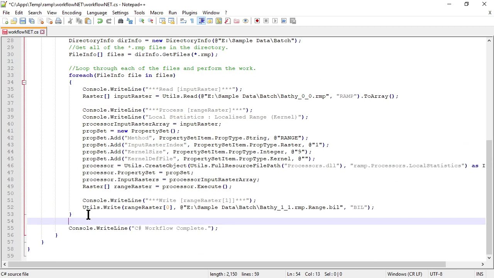Print the document using the Print icon

58,21
